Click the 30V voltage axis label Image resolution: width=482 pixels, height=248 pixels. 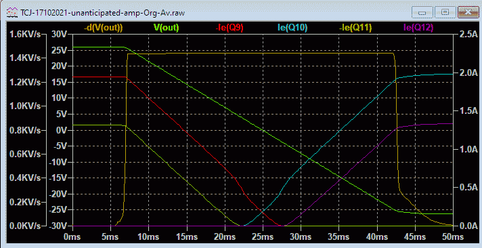[59, 34]
